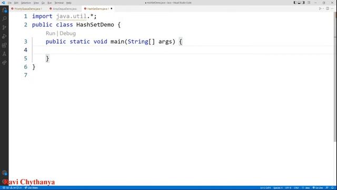
Task: Click the Debug CodeLens above main
Action: tap(68, 33)
